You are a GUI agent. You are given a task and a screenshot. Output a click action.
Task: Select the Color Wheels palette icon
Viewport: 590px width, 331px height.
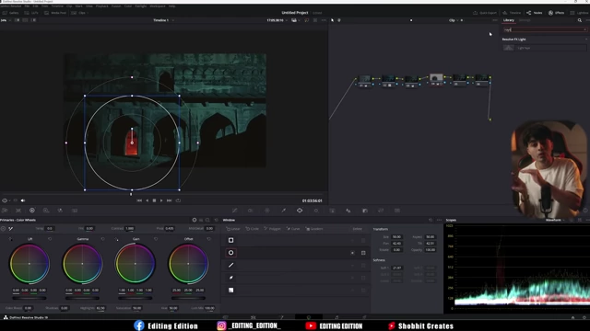click(x=32, y=211)
